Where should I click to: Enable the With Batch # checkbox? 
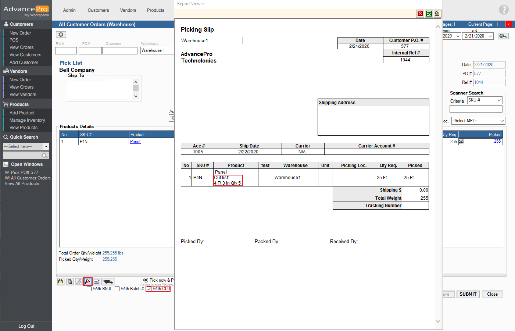[x=117, y=289]
